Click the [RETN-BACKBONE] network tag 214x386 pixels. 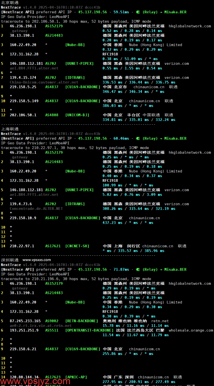click(81, 321)
